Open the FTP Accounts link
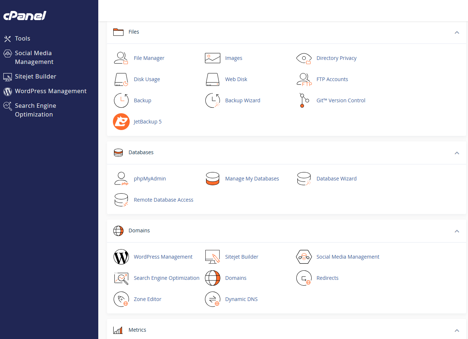 [332, 79]
